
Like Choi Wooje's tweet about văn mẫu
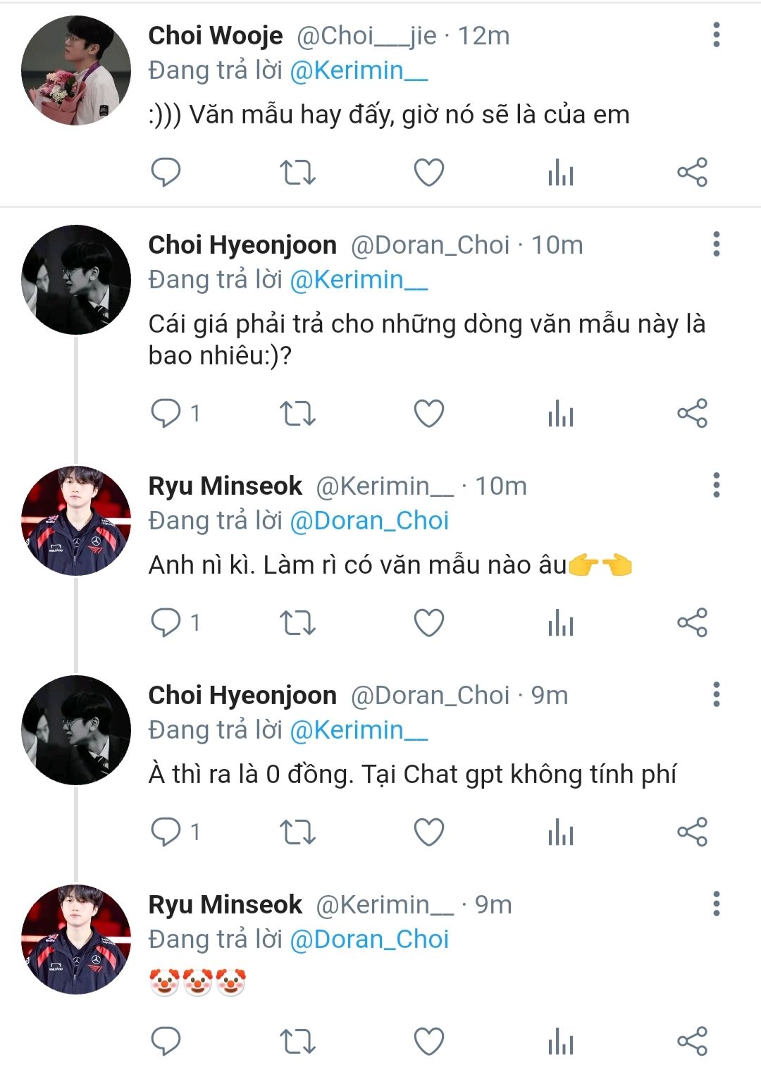click(x=428, y=172)
